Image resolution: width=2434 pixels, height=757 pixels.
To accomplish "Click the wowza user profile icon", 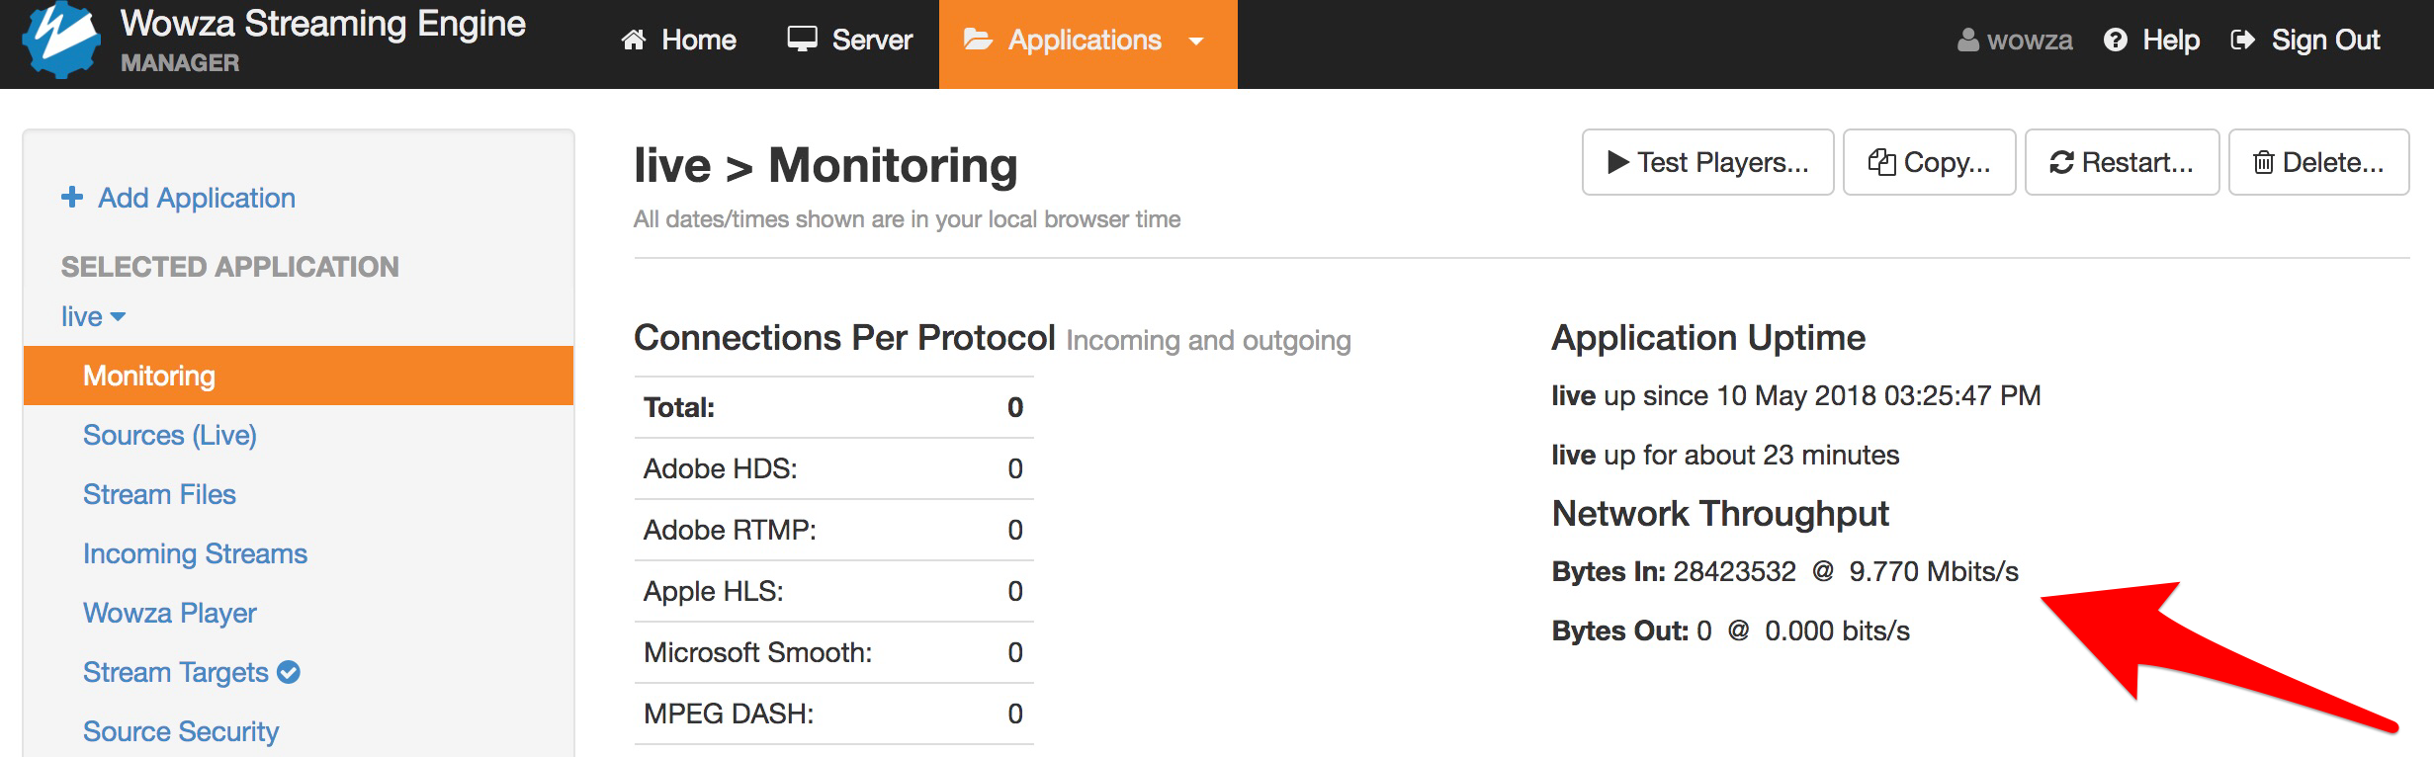I will point(1968,40).
